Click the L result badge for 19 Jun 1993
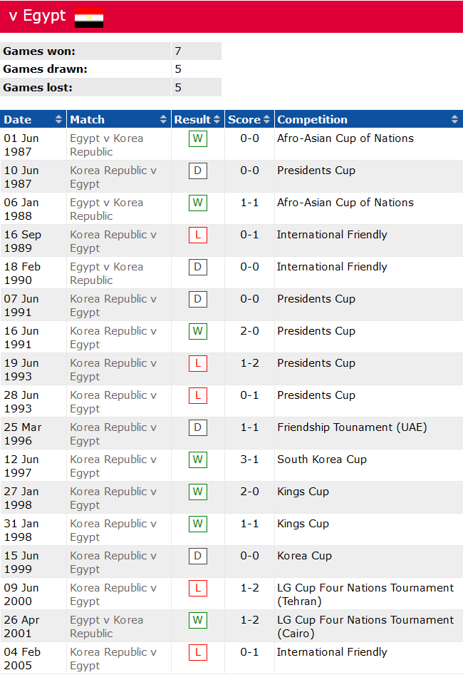The height and width of the screenshot is (675, 463). [198, 363]
